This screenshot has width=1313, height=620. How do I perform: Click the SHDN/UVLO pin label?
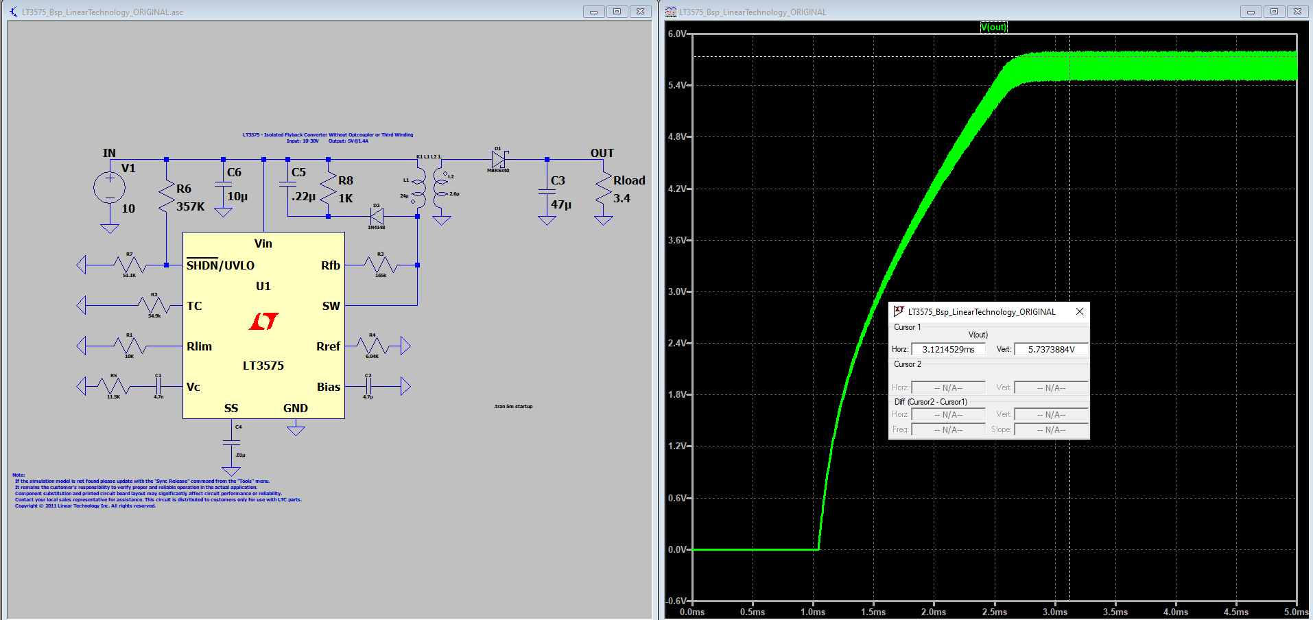(x=220, y=265)
